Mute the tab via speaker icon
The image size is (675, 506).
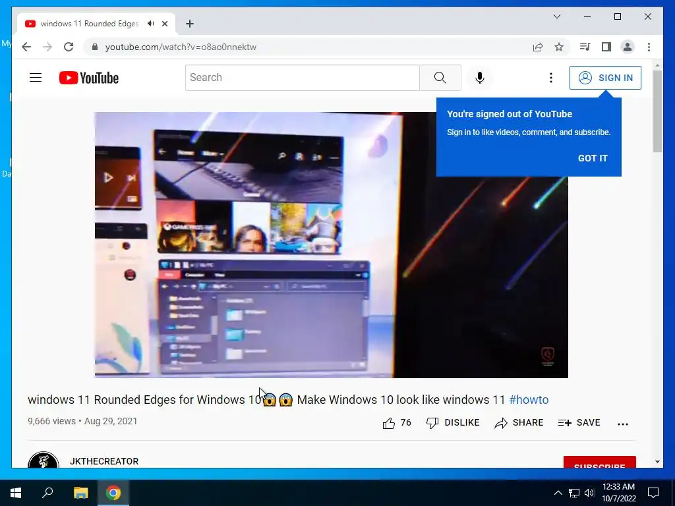[x=150, y=24]
